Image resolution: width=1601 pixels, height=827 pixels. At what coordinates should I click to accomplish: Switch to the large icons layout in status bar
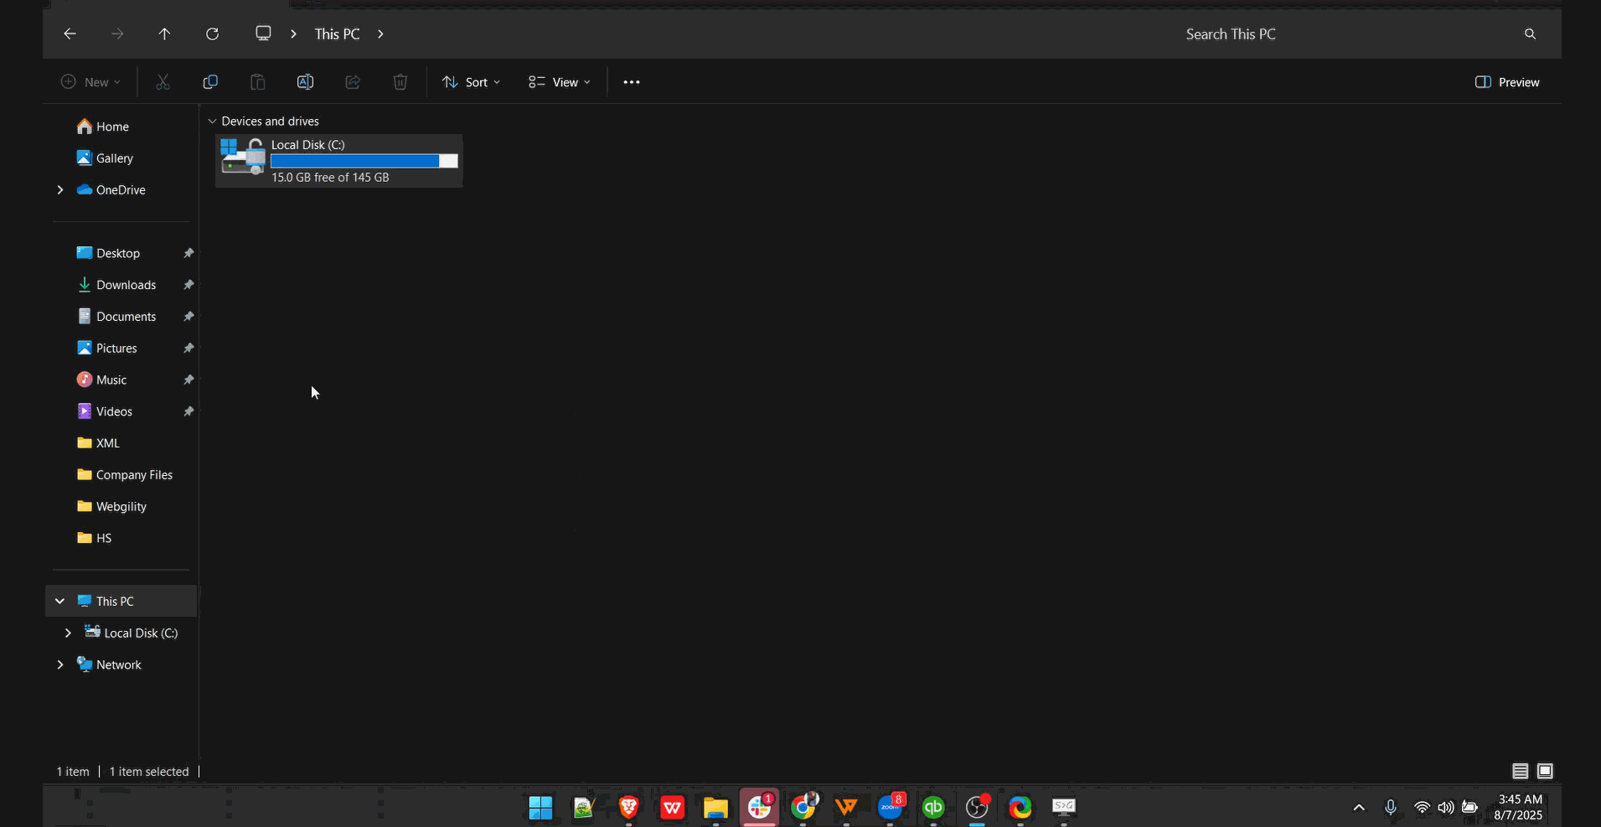[x=1545, y=771]
